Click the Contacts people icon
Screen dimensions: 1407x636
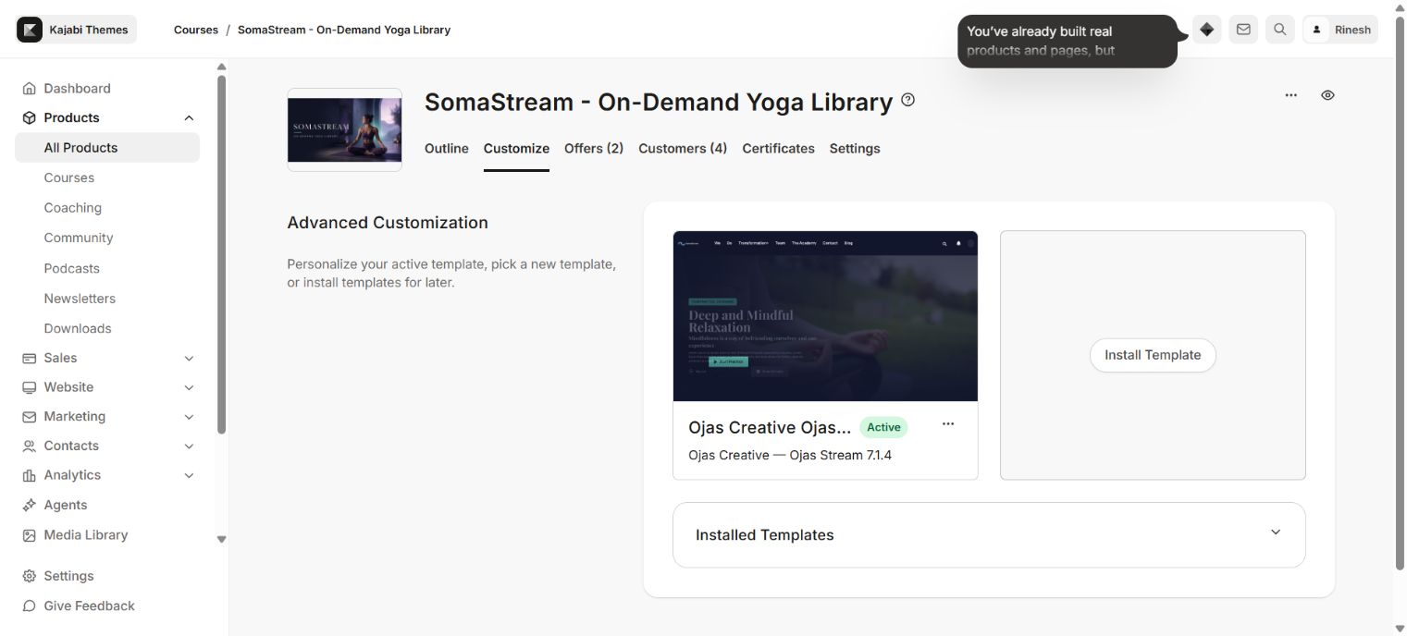pyautogui.click(x=30, y=446)
